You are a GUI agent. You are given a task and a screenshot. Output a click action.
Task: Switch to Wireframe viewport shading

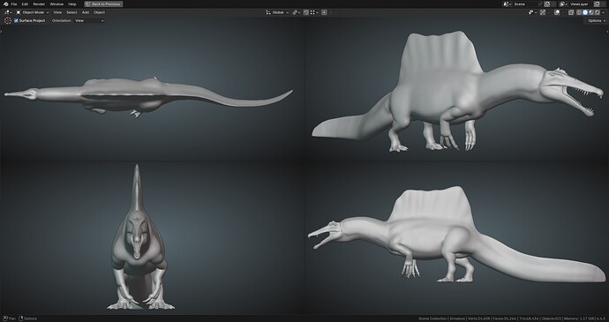point(579,12)
